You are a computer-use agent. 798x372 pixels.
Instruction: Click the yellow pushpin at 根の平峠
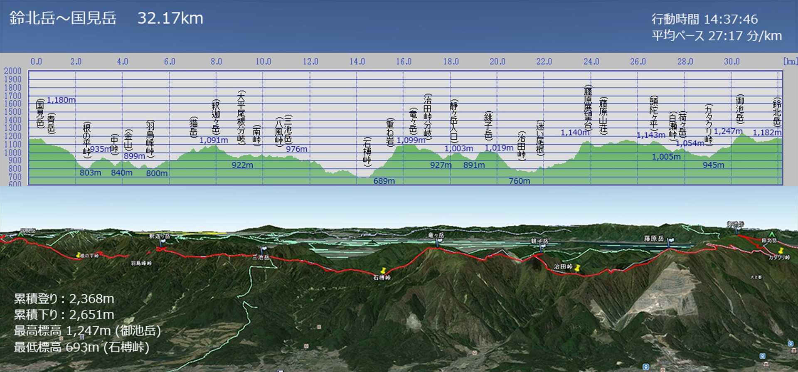78,255
